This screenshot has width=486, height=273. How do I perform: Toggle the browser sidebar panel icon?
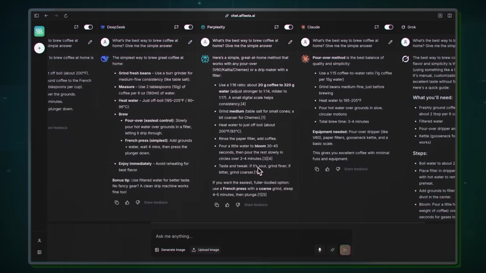(x=36, y=15)
